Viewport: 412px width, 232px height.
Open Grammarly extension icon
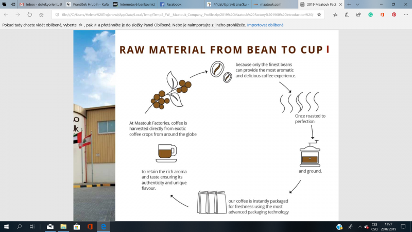[x=370, y=15]
